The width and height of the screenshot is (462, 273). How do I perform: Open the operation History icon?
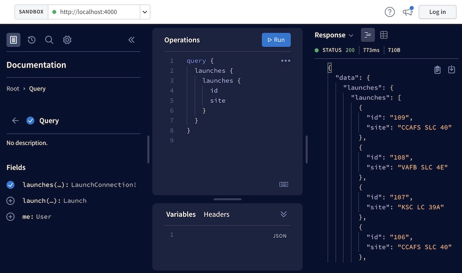pos(31,40)
